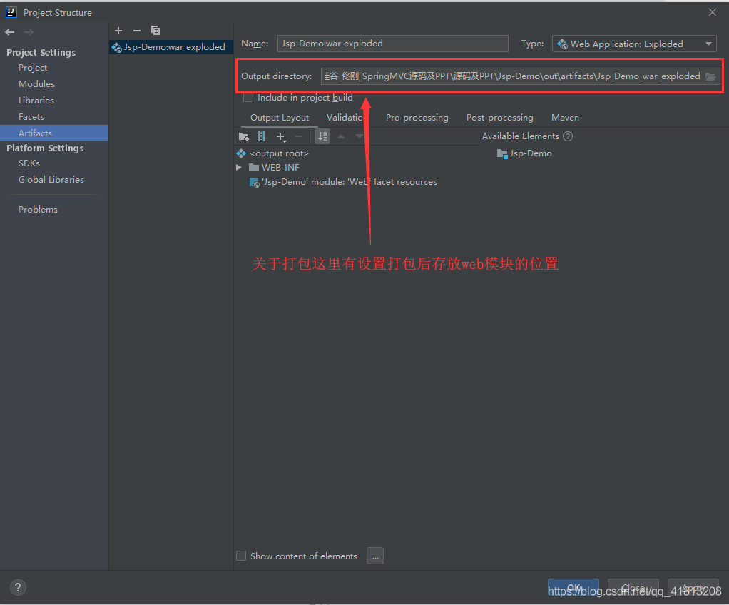Open help for Available Elements

pos(568,136)
